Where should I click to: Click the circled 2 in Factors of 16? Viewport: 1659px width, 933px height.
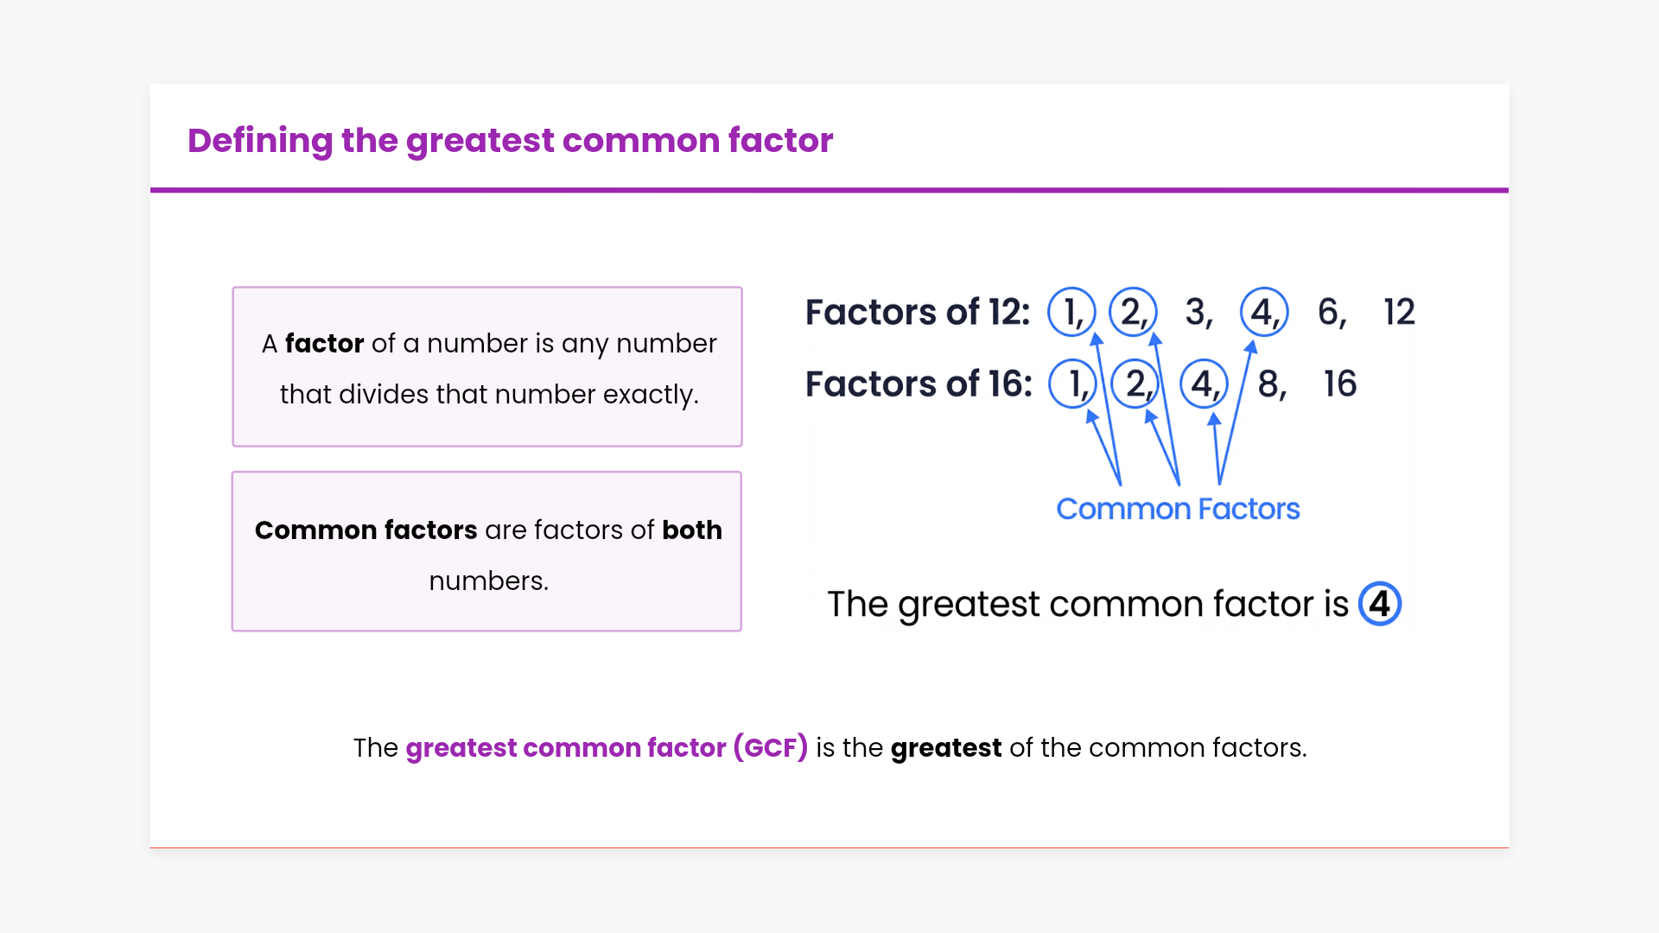point(1135,384)
